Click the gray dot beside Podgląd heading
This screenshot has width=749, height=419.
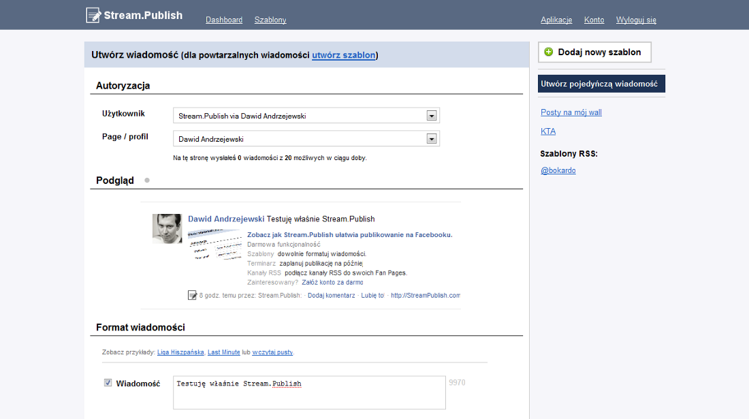pos(147,181)
